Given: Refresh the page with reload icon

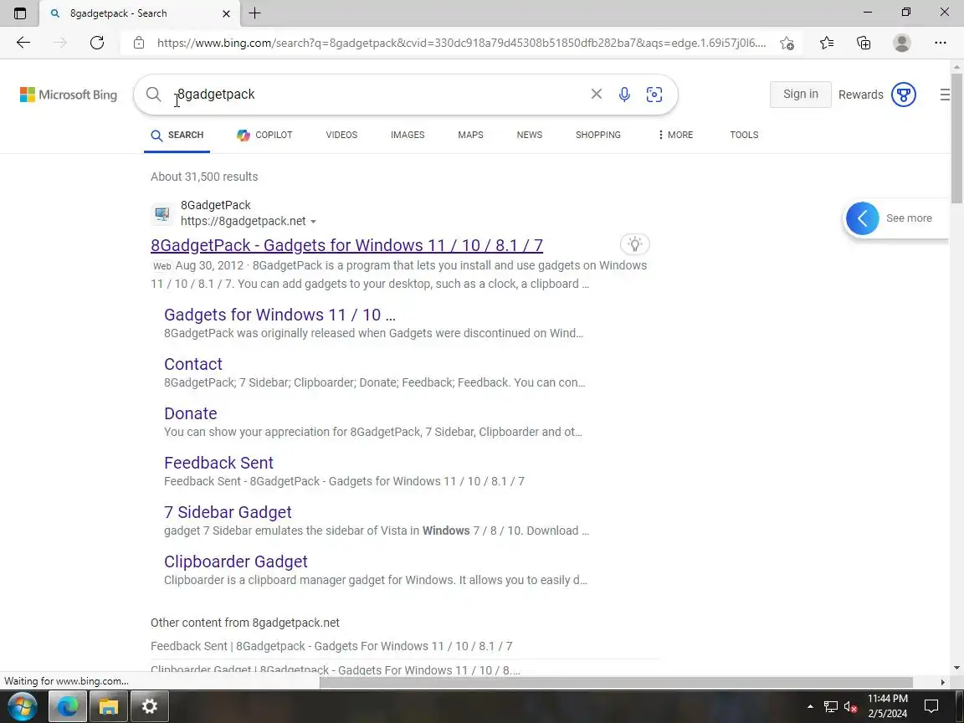Looking at the screenshot, I should pos(97,43).
